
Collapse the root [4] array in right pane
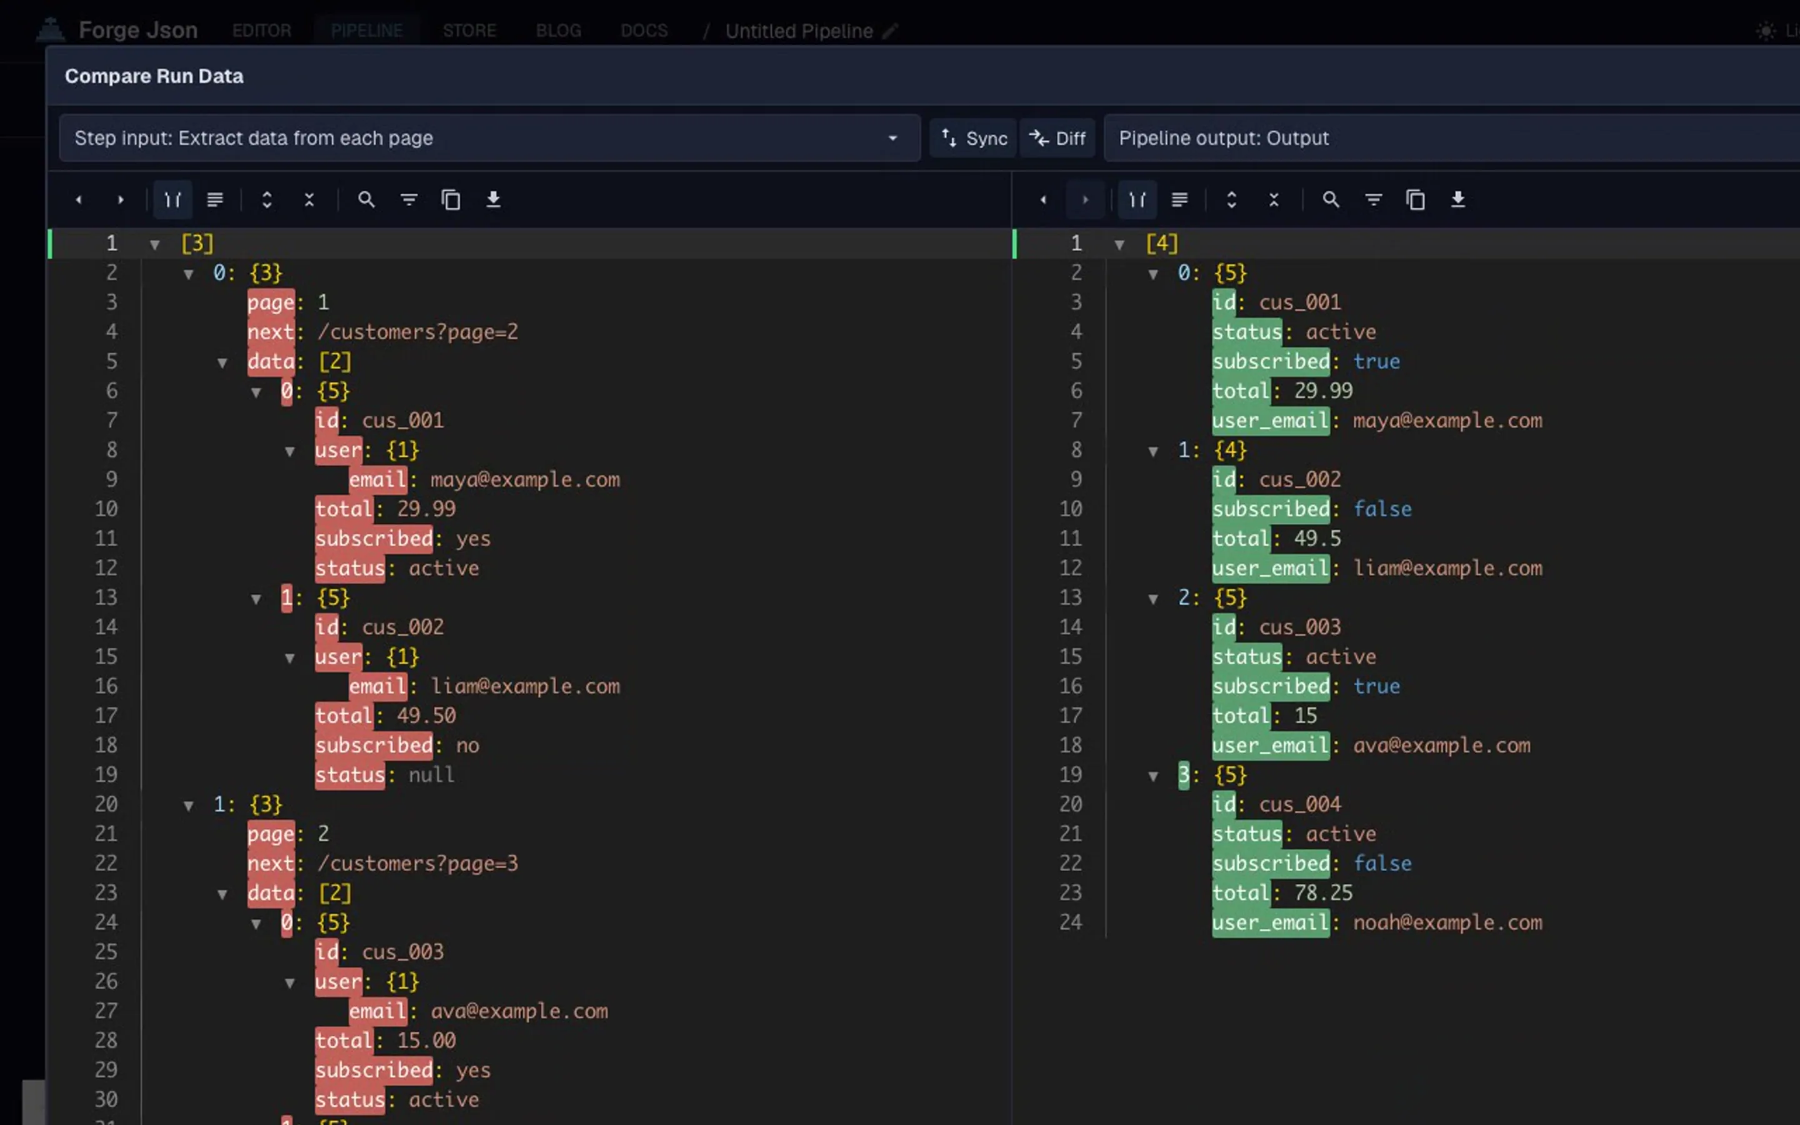click(x=1119, y=244)
